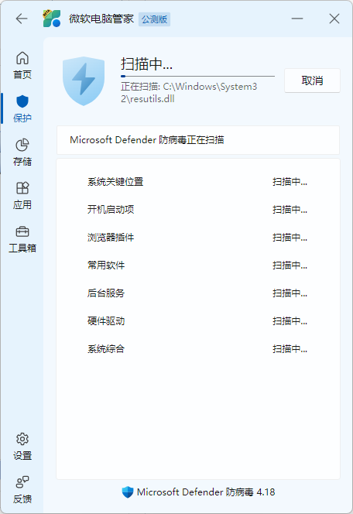Select the 系统关键位置 row
The width and height of the screenshot is (353, 514).
[198, 182]
